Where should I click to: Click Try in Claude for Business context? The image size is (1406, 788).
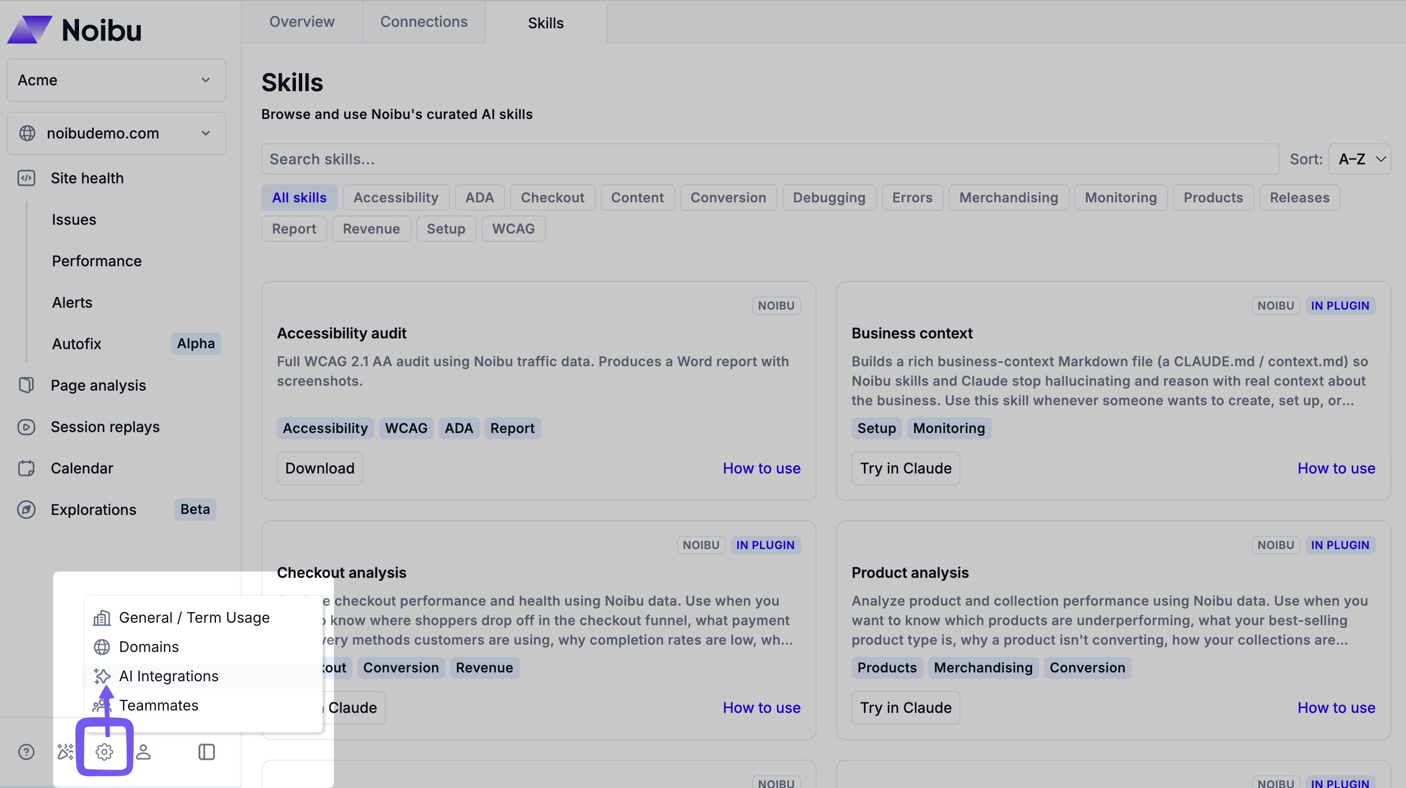905,469
